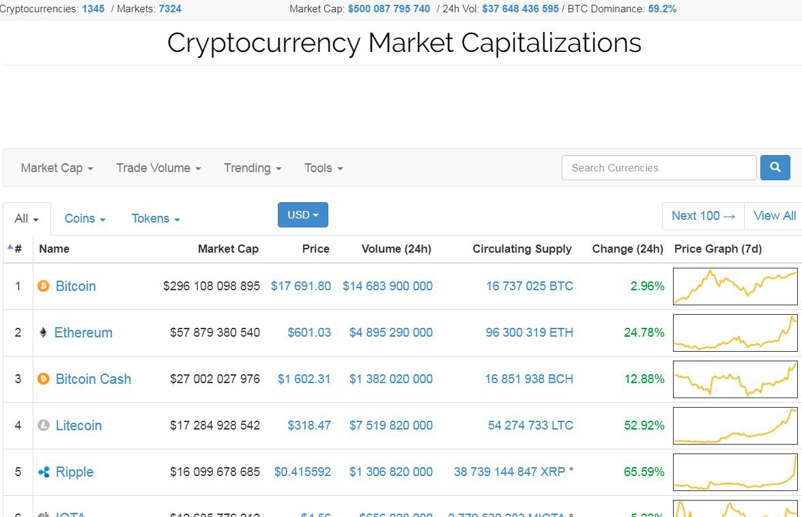
Task: Open the Ethereum name link
Action: click(x=83, y=333)
